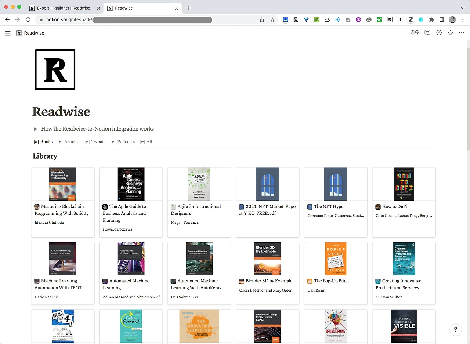Open Machine Learning Automation With TPOT card
Screen dimensions: 470x344
pyautogui.click(x=63, y=273)
